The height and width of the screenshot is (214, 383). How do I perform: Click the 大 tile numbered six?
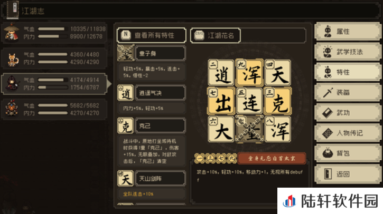click(221, 129)
